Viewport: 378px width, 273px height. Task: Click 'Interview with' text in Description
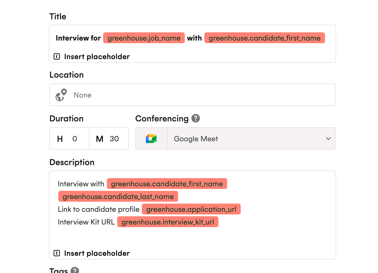[81, 184]
